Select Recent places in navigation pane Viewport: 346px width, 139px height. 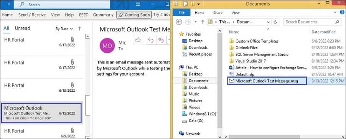click(x=197, y=54)
